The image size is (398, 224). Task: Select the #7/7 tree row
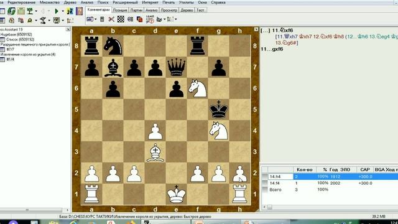11,49
